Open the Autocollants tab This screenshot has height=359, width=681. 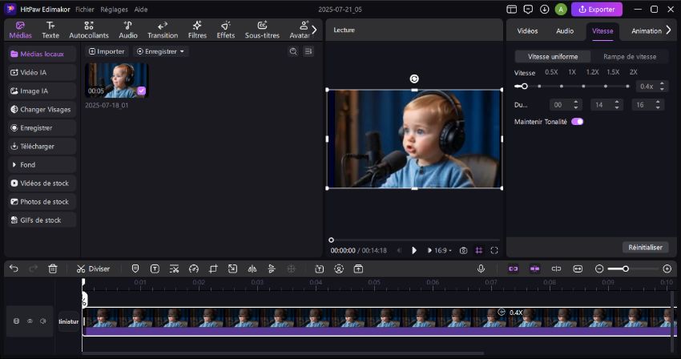tap(89, 30)
